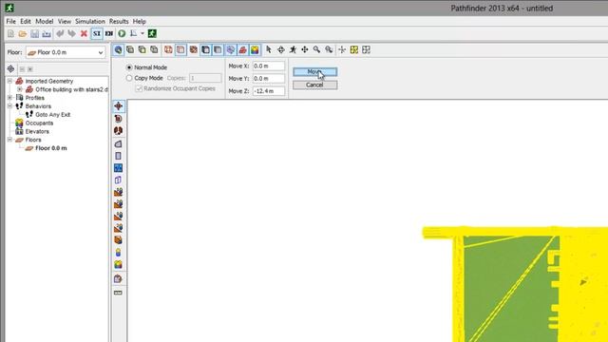
Task: Click the Cancel button
Action: click(314, 85)
